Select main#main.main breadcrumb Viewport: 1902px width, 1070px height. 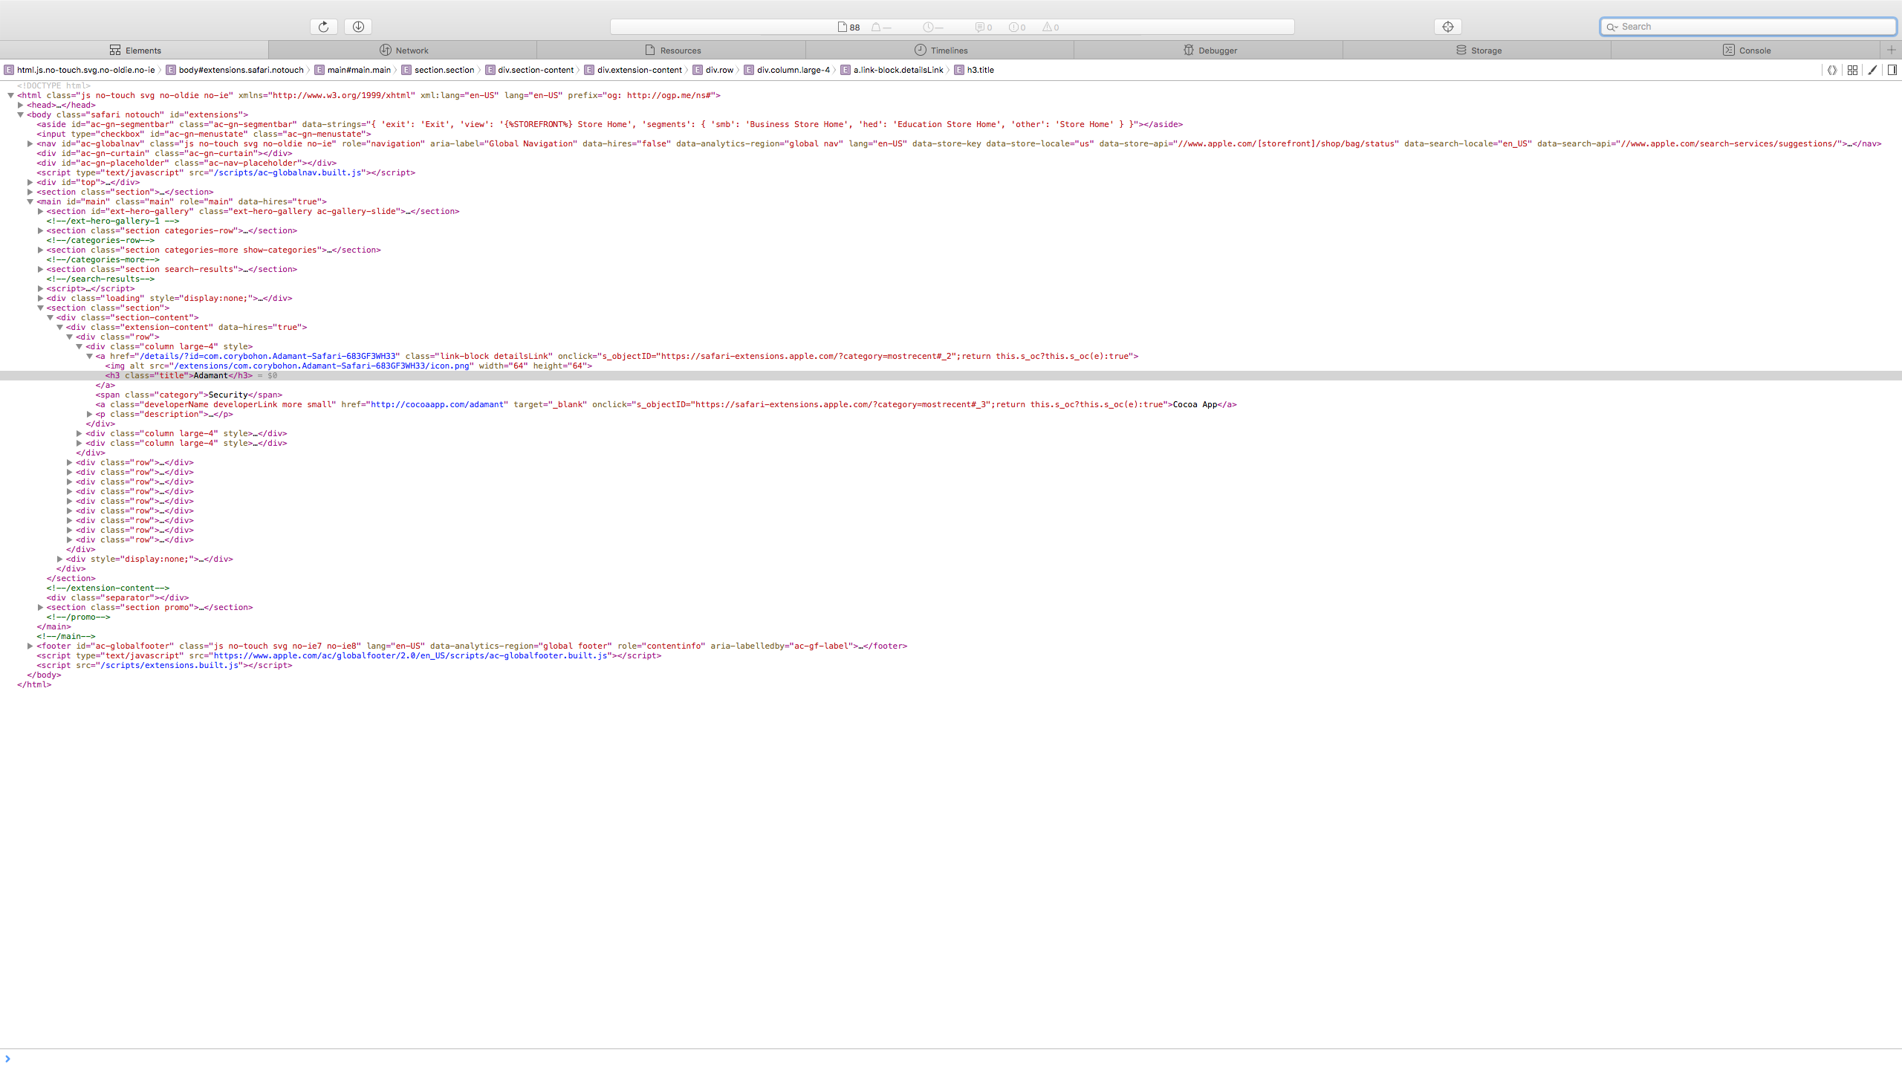point(352,70)
